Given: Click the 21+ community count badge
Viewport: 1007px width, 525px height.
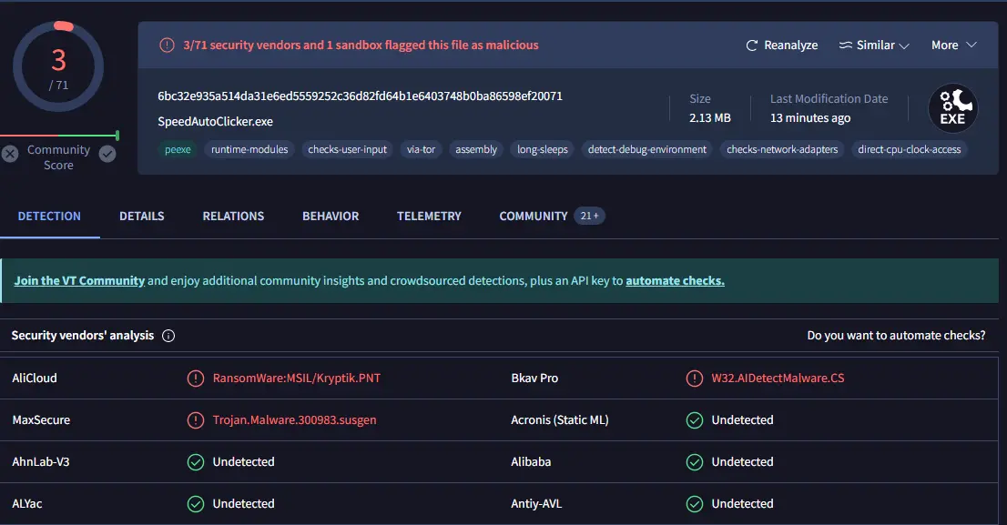Looking at the screenshot, I should [590, 217].
